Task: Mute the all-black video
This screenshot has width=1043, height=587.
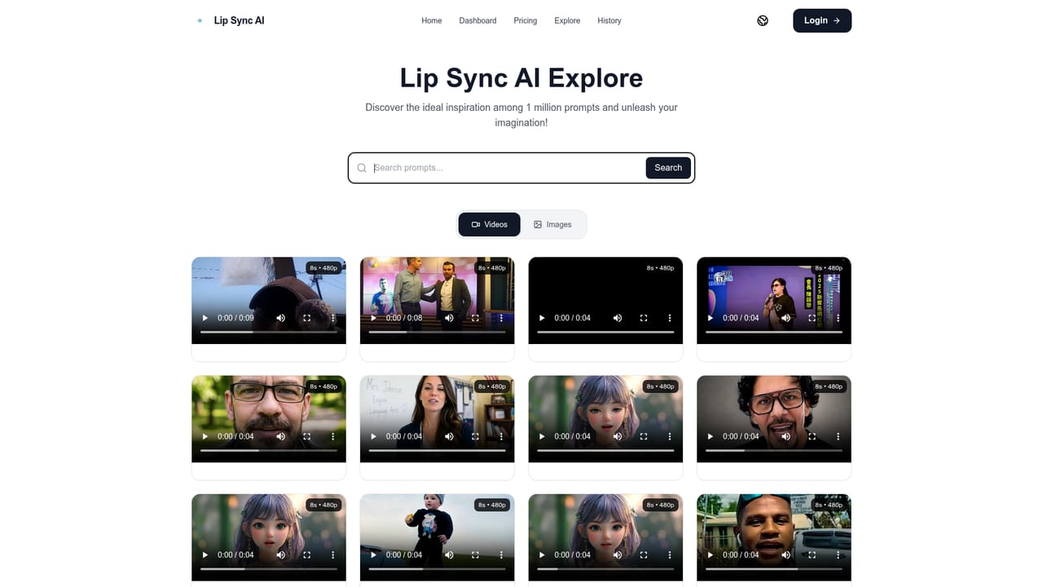Action: pyautogui.click(x=618, y=318)
